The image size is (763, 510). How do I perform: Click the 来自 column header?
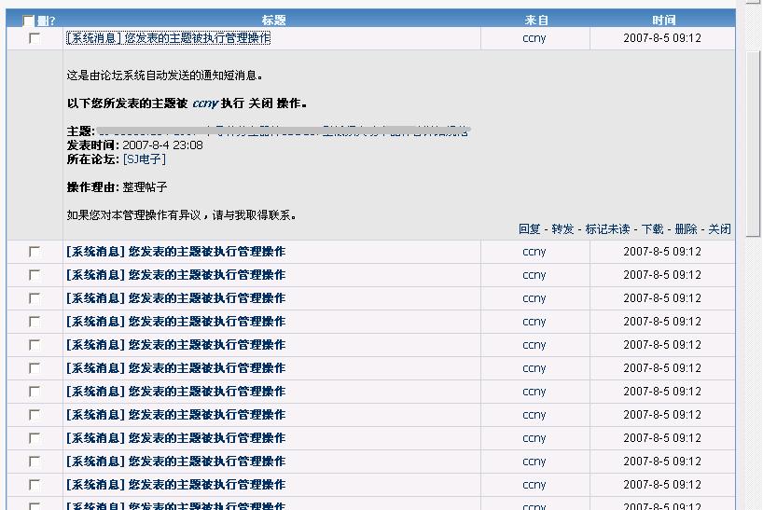click(536, 20)
